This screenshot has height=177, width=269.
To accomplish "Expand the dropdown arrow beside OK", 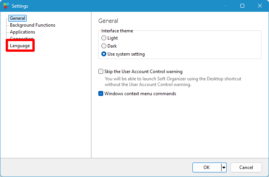I will [224, 167].
